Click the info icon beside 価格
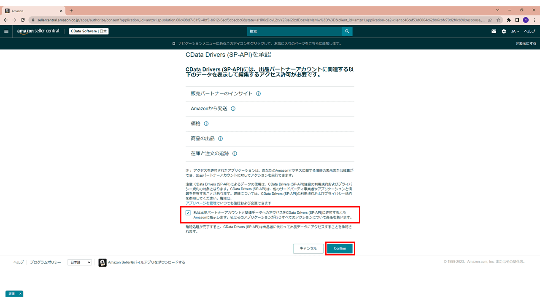 (206, 124)
